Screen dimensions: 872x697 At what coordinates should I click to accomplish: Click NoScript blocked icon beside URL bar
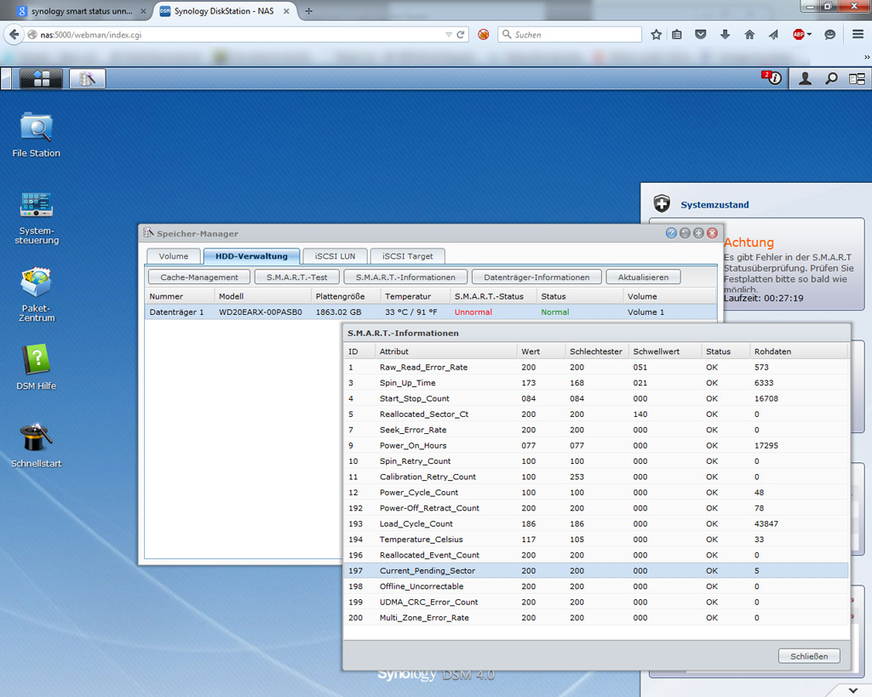coord(484,34)
